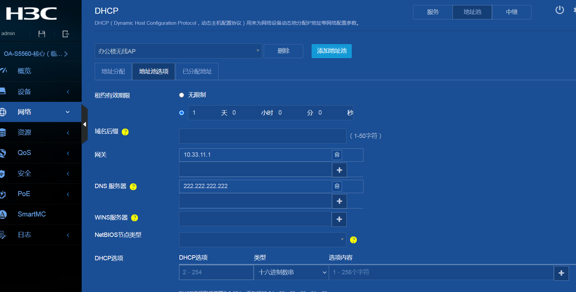Add a gateway with the plus button
This screenshot has width=576, height=292.
click(339, 170)
